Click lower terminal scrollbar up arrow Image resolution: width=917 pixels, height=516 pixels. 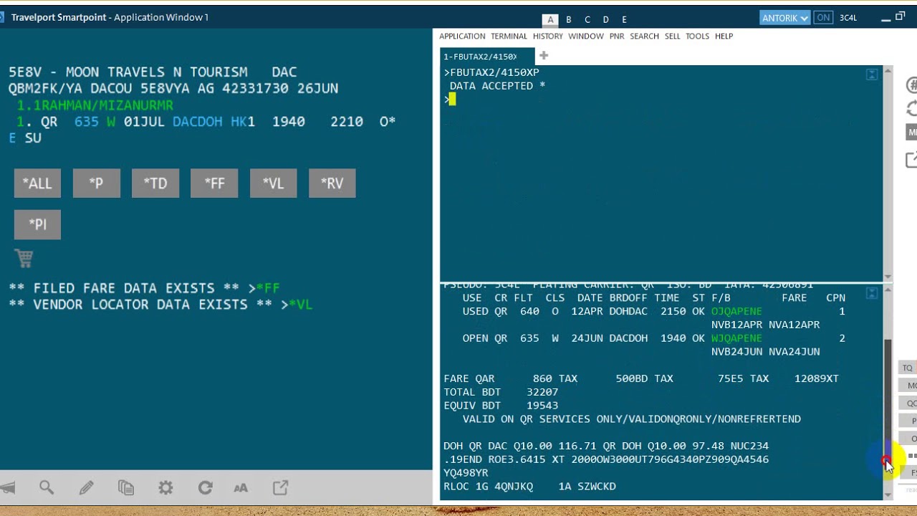[x=888, y=290]
